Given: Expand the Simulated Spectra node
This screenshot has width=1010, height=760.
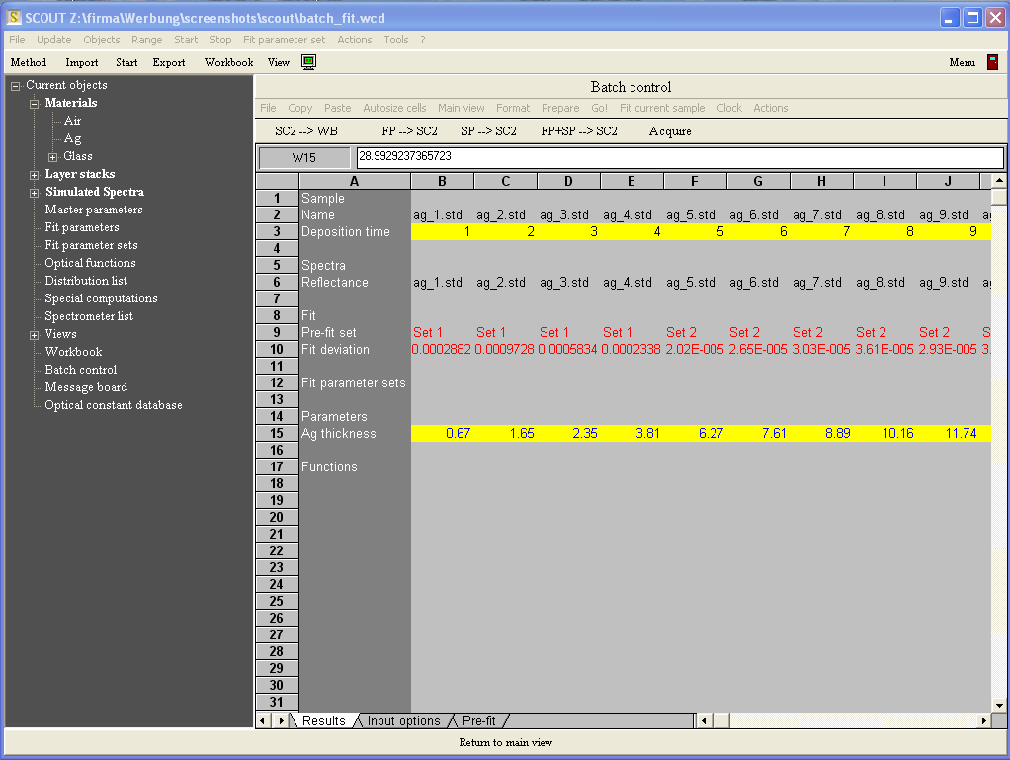Looking at the screenshot, I should 35,193.
